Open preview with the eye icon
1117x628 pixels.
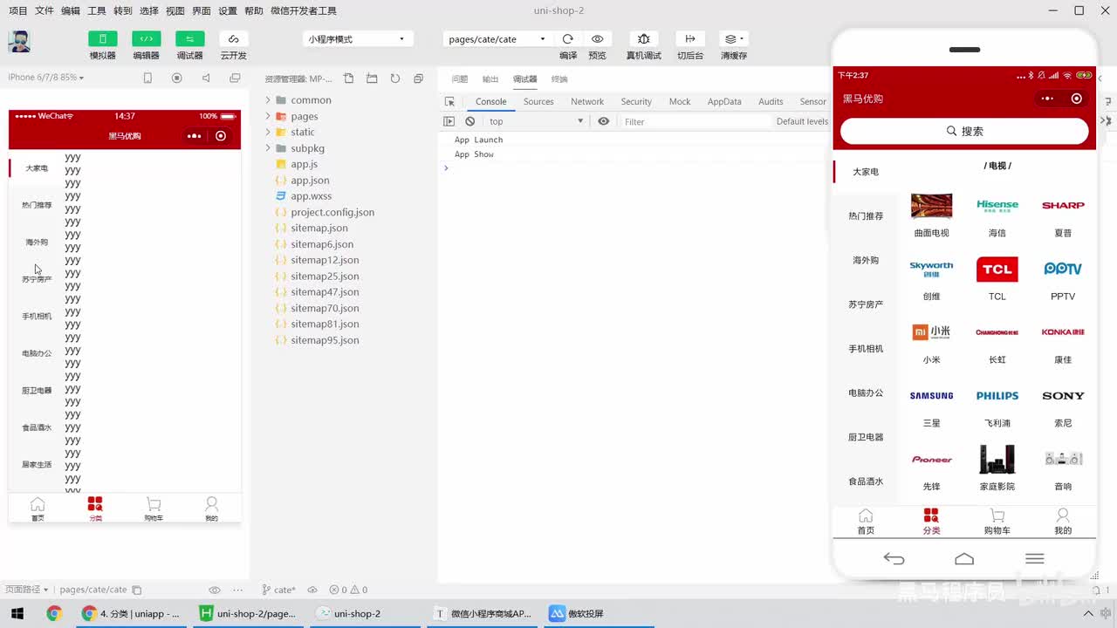click(x=597, y=39)
